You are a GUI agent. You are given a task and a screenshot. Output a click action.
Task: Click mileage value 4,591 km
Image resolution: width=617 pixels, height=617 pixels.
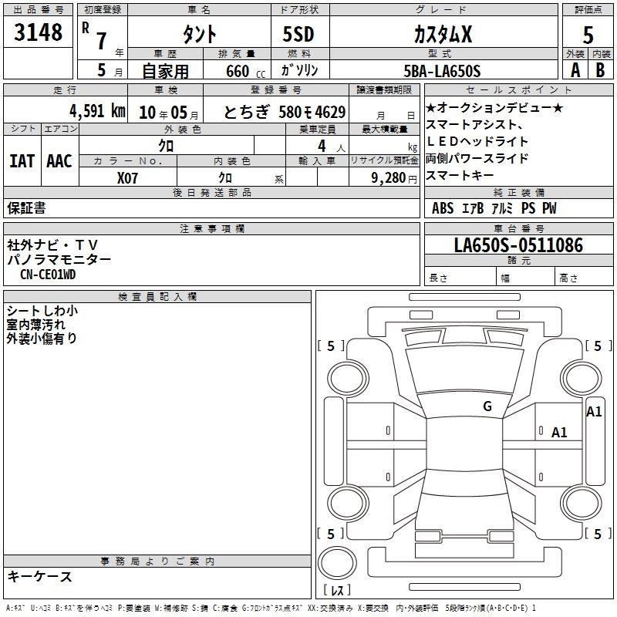point(98,111)
